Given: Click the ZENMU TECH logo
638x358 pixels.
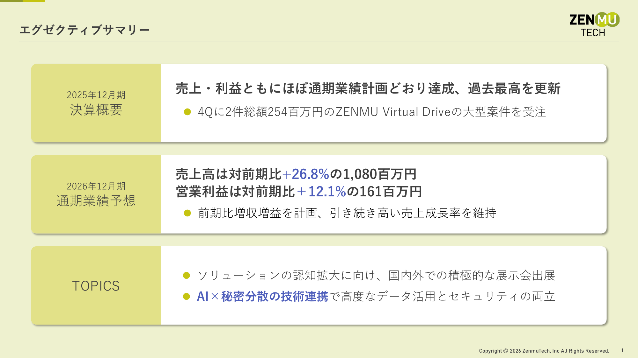Looking at the screenshot, I should (x=594, y=25).
